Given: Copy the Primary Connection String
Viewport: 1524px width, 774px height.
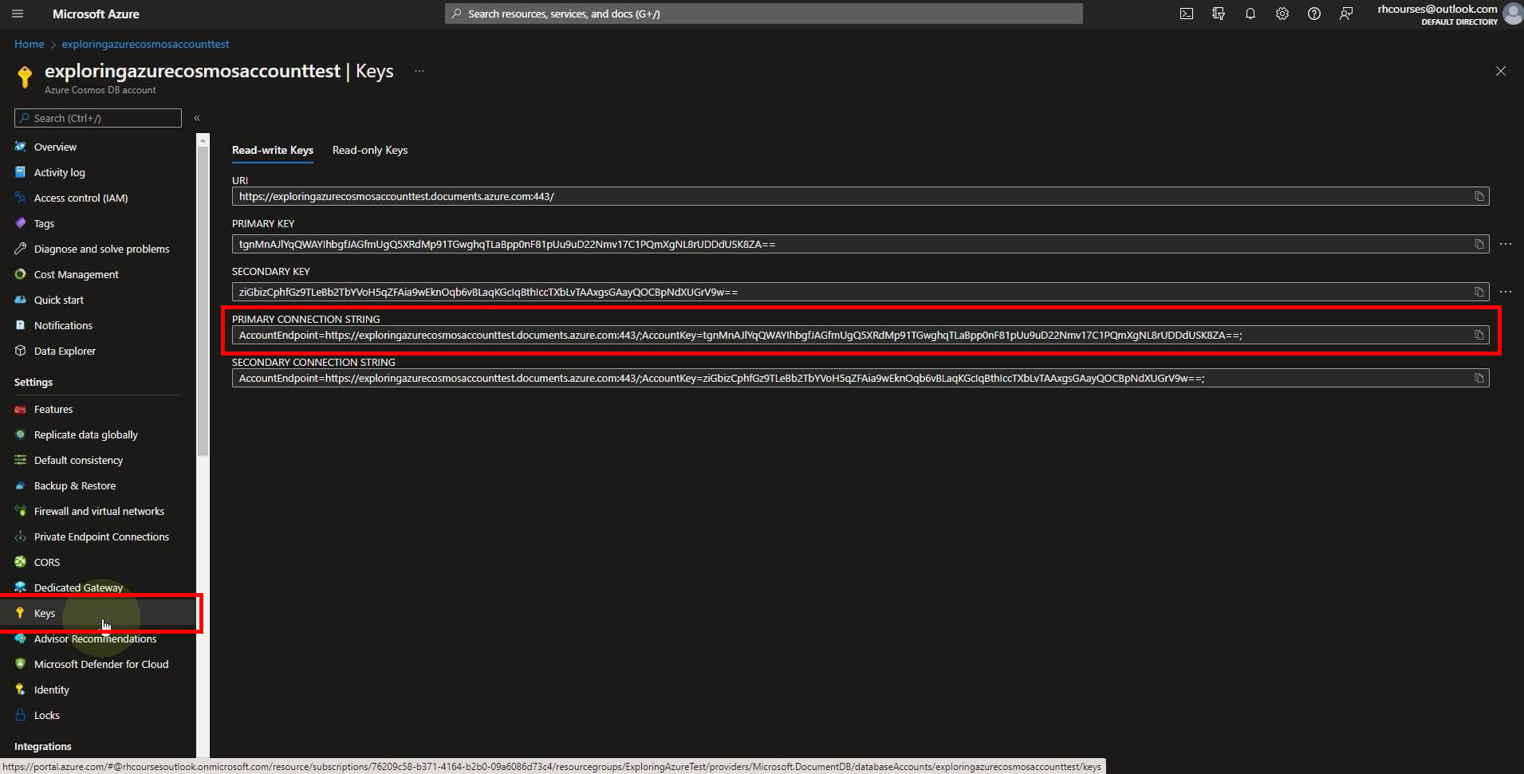Looking at the screenshot, I should 1479,335.
